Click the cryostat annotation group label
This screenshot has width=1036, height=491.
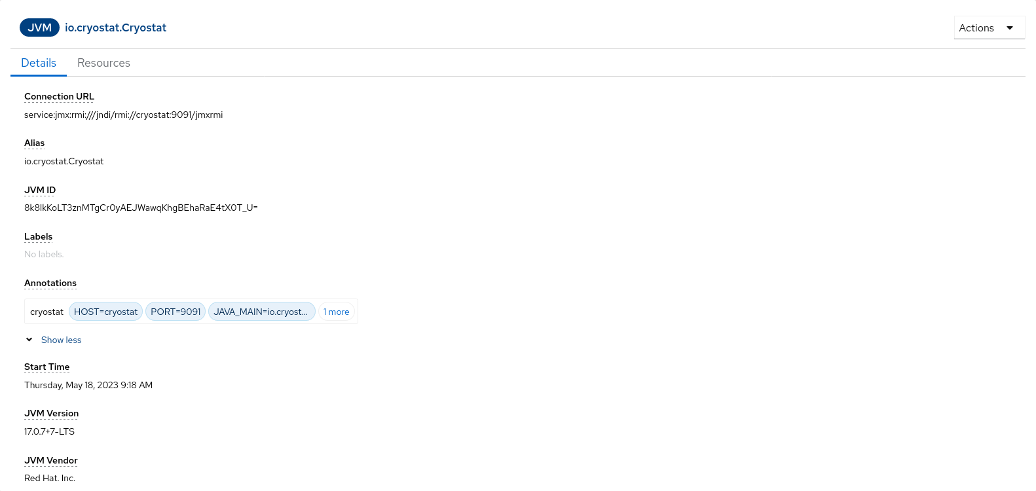pyautogui.click(x=46, y=312)
